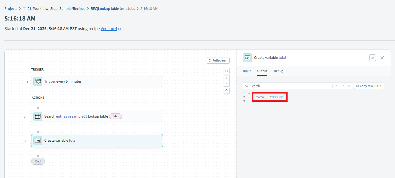This screenshot has width=395, height=178.
Task: Select the Trigger every 5 minutes step
Action: 97,81
